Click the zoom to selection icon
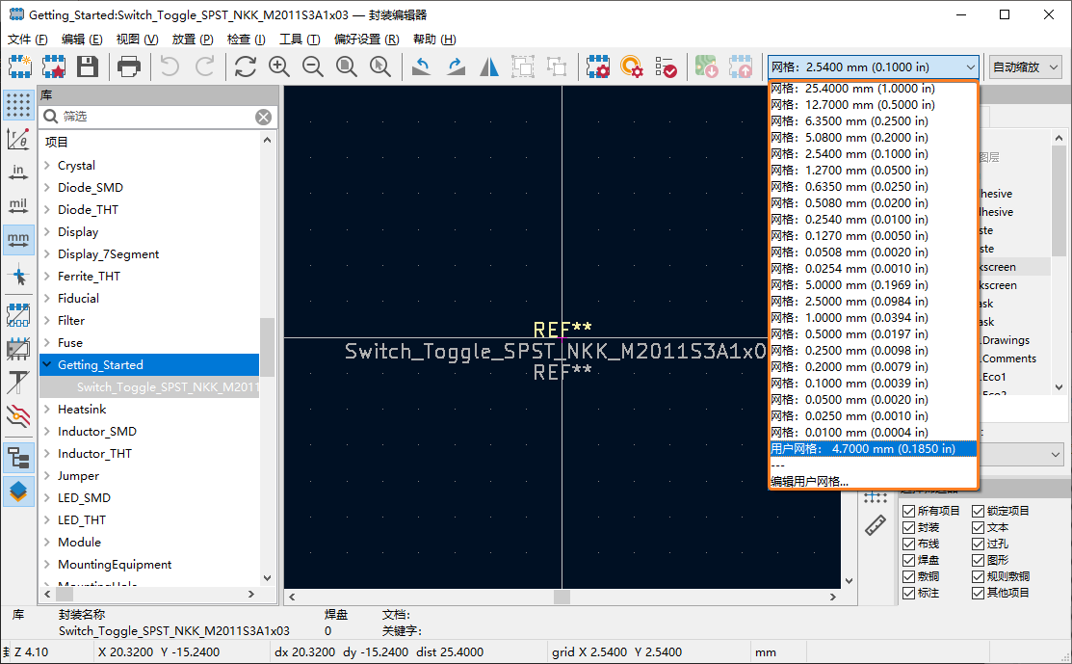Image resolution: width=1072 pixels, height=664 pixels. click(x=380, y=67)
